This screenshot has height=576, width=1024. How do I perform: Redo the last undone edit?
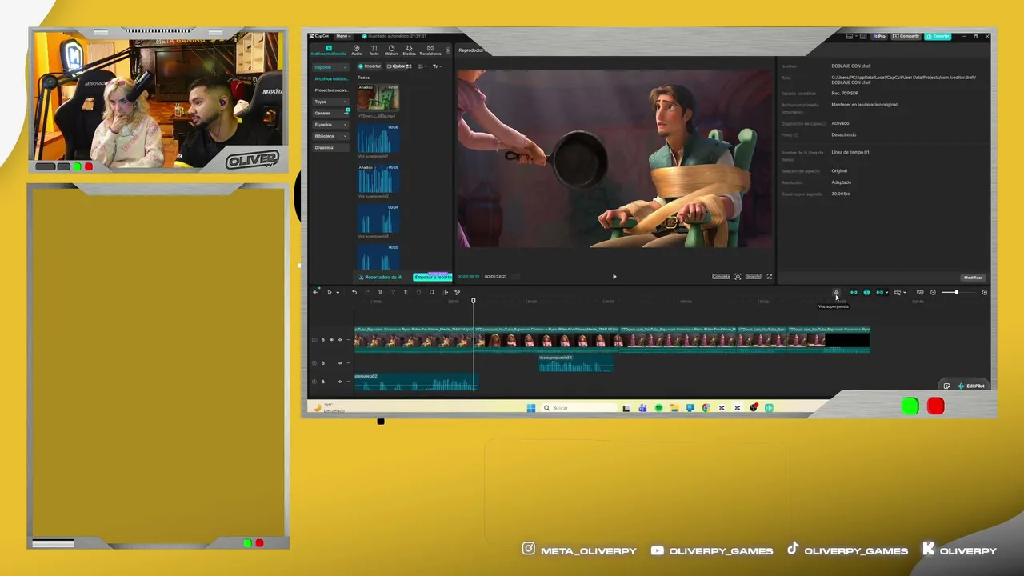click(x=367, y=292)
